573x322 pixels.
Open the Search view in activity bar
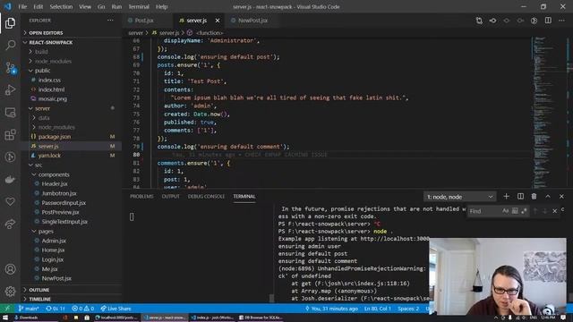pos(10,46)
